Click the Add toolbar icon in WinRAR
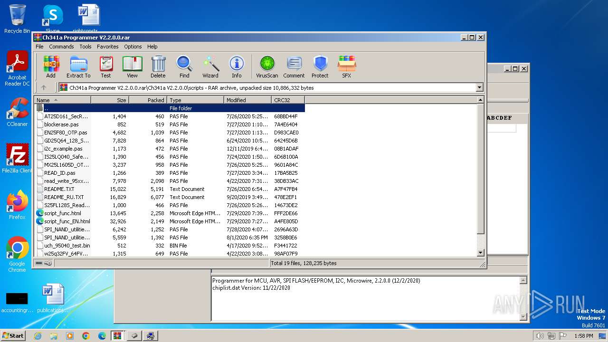 pyautogui.click(x=51, y=67)
